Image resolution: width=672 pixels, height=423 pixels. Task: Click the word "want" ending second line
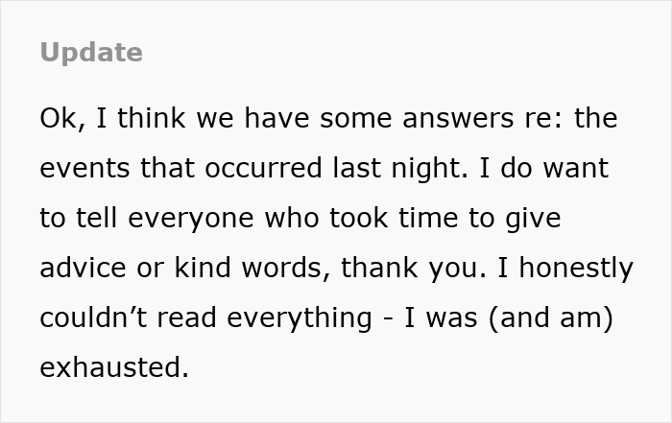tap(574, 169)
